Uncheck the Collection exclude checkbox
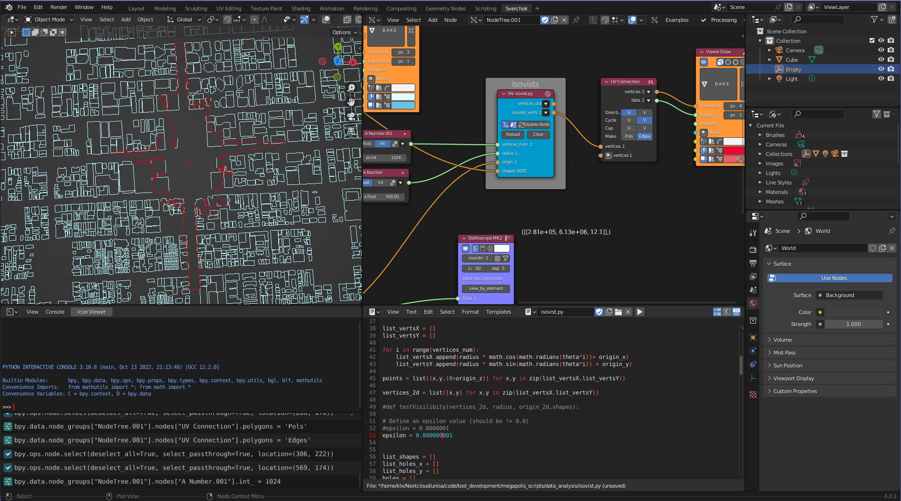This screenshot has width=901, height=501. tap(872, 40)
